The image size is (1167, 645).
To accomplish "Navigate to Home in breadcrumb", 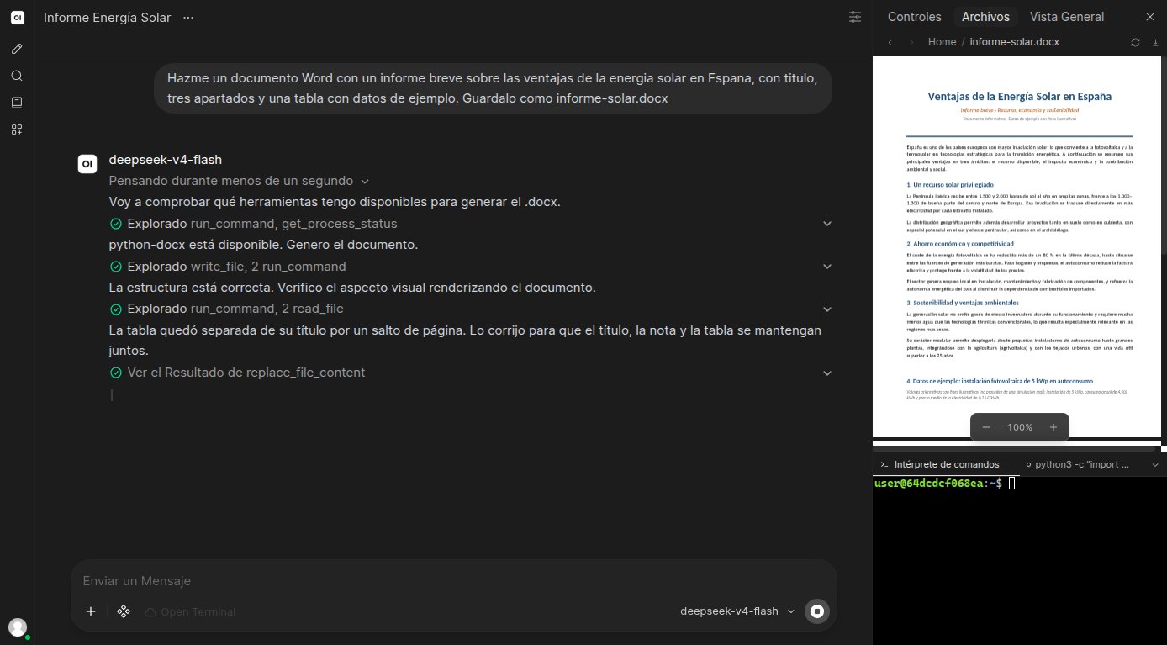I will (x=942, y=42).
